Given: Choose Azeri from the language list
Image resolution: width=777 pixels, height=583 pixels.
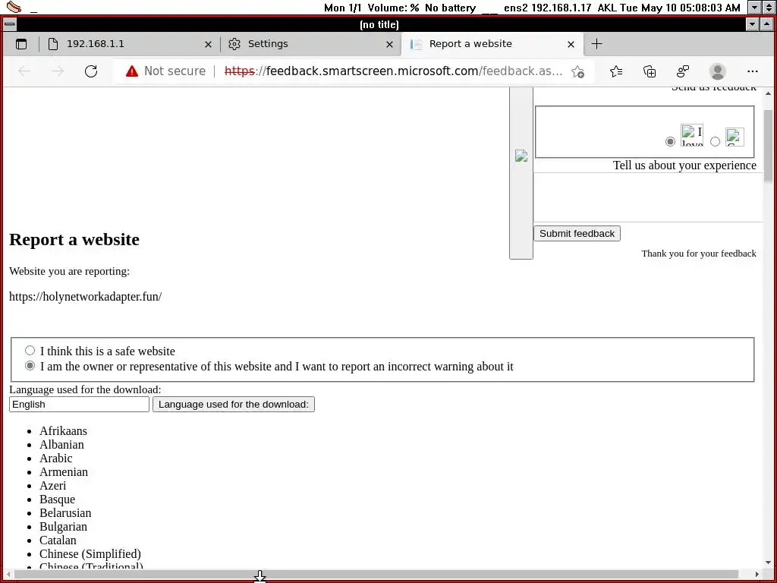Looking at the screenshot, I should [53, 486].
